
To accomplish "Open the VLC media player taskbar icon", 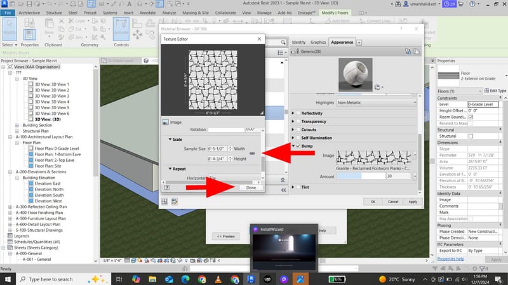I will (x=219, y=279).
